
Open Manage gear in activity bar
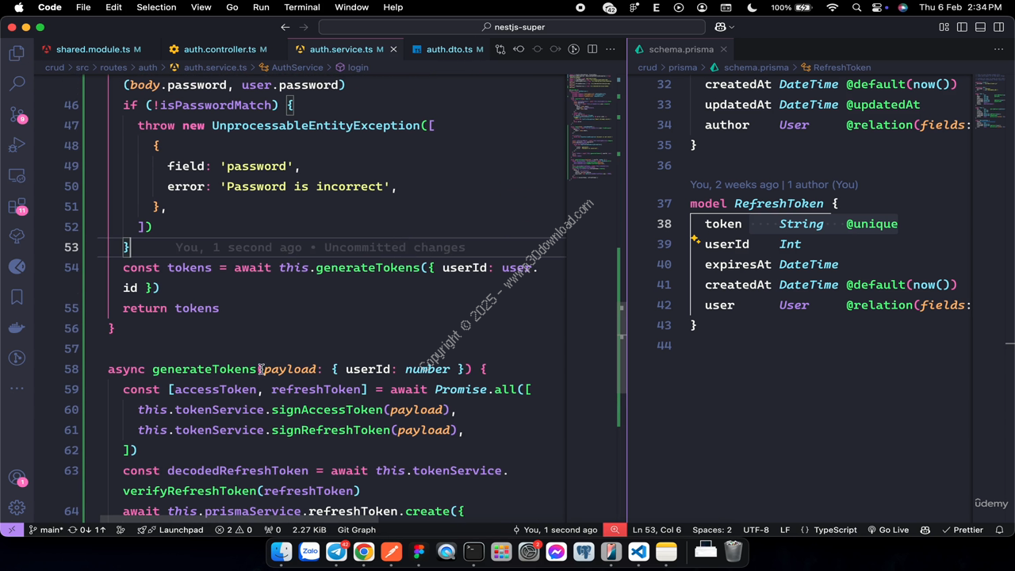pos(17,508)
